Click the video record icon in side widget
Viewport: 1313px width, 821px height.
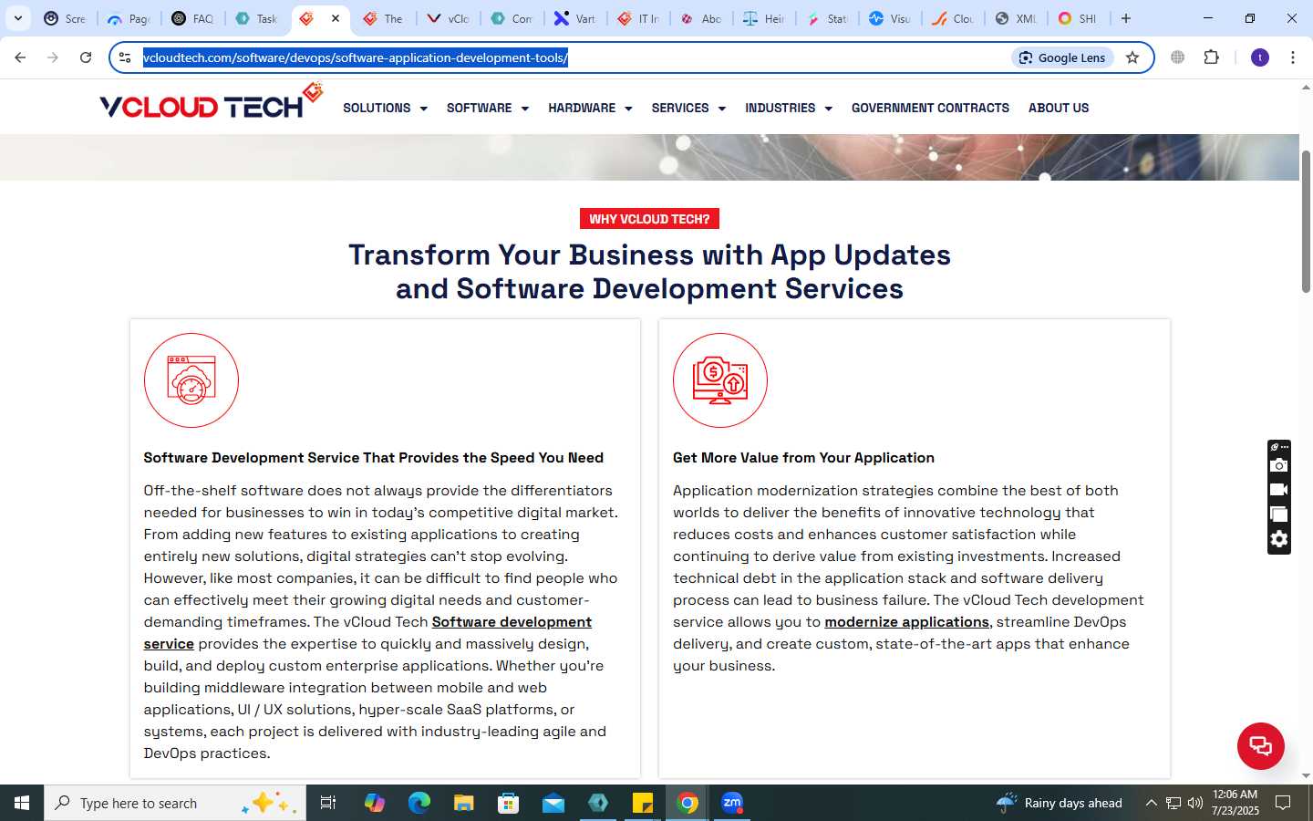click(x=1278, y=490)
